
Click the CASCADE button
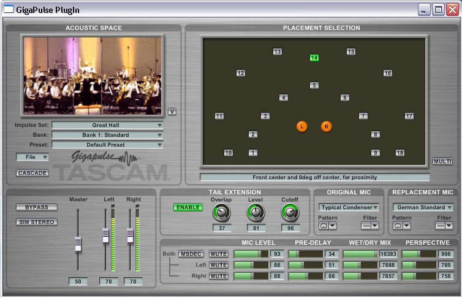(x=32, y=173)
